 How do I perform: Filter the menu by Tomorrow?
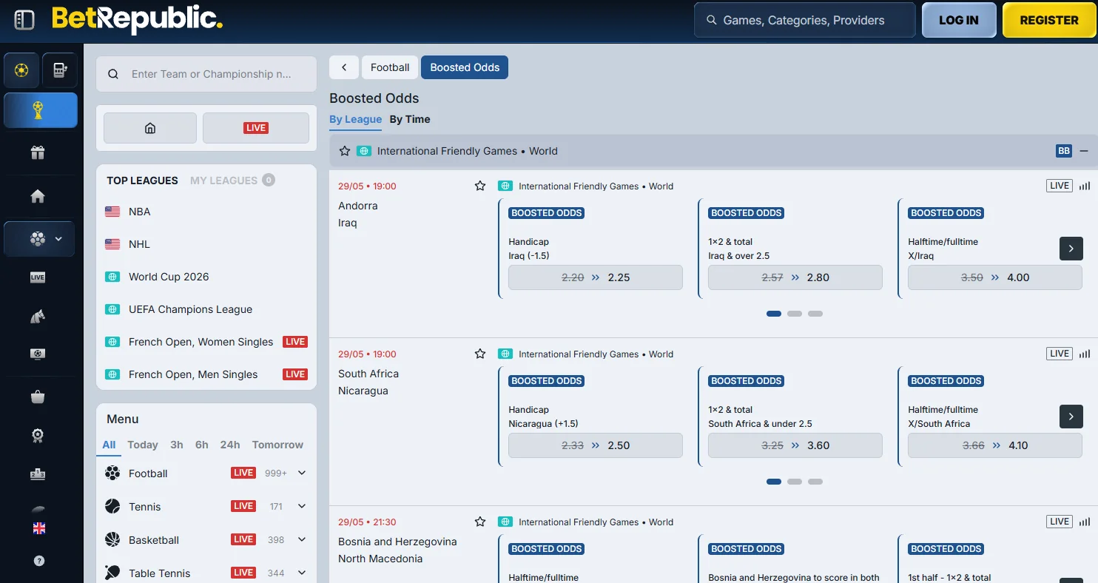click(277, 445)
